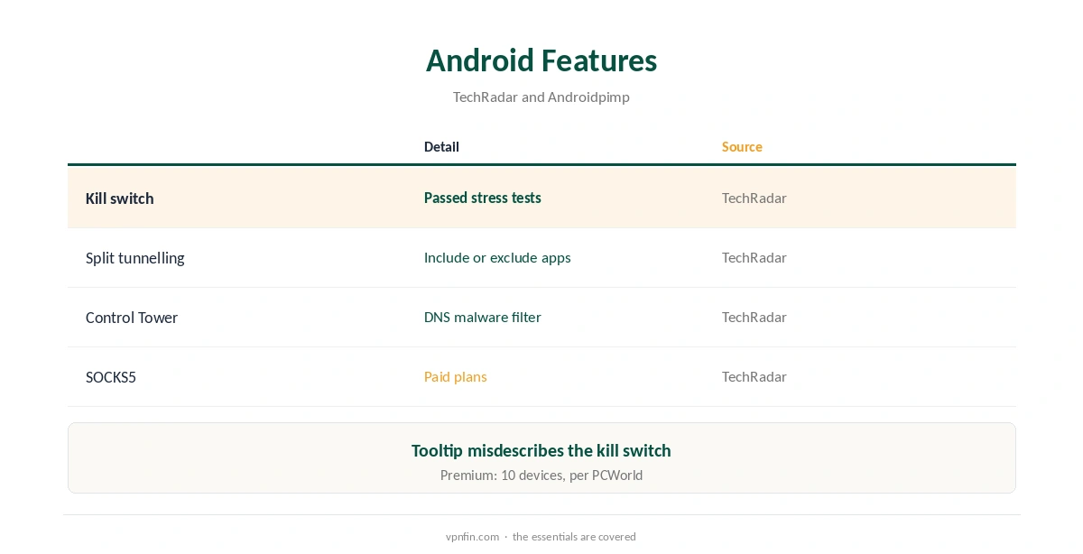
Task: Select the SOCKS5 row label
Action: pyautogui.click(x=111, y=377)
